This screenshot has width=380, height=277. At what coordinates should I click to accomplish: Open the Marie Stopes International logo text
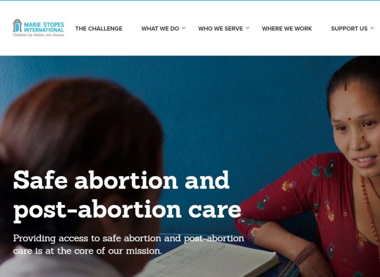[x=44, y=27]
